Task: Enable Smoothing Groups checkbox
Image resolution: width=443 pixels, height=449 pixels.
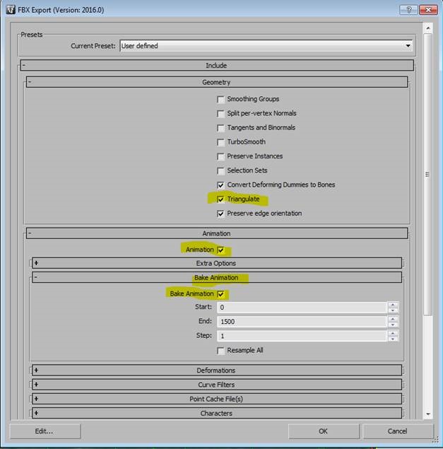Action: (x=220, y=100)
